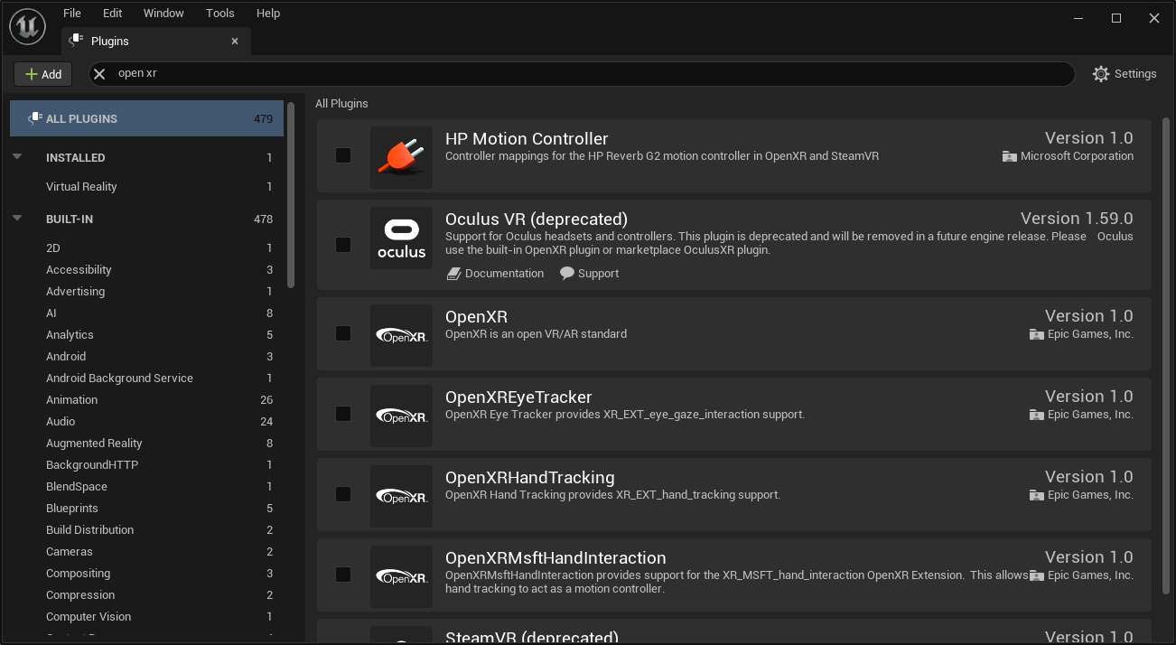Select the Compression category
This screenshot has height=645, width=1176.
pyautogui.click(x=146, y=595)
